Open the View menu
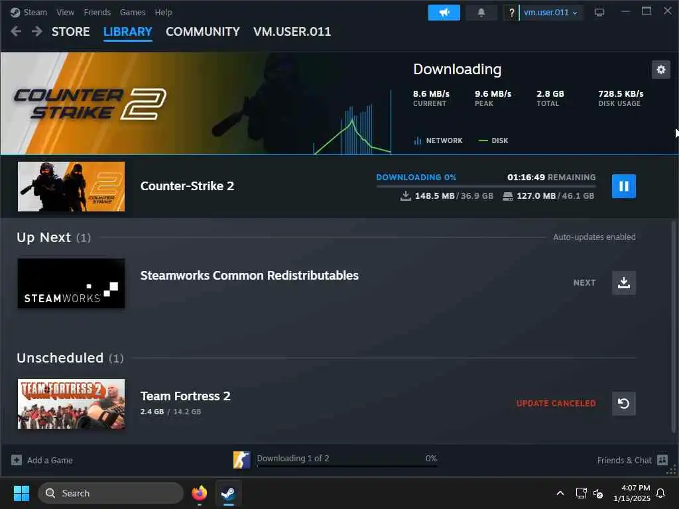 click(x=66, y=12)
